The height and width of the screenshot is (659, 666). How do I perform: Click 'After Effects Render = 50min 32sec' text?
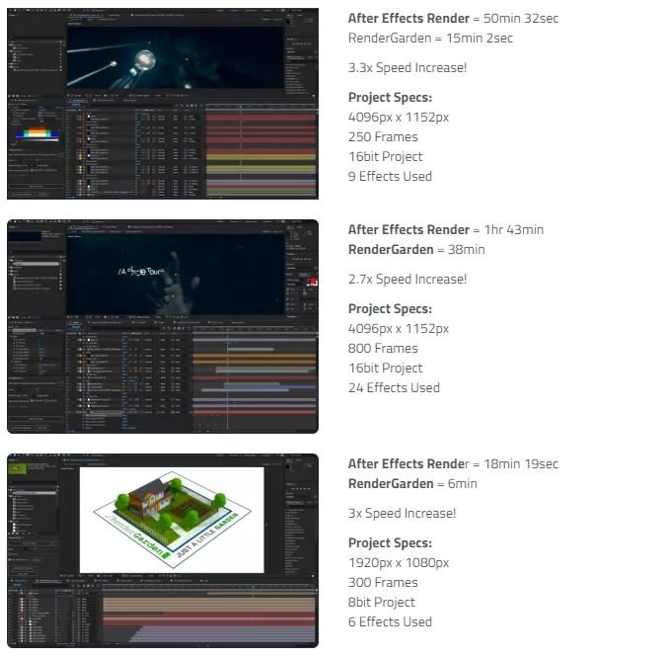coord(453,19)
